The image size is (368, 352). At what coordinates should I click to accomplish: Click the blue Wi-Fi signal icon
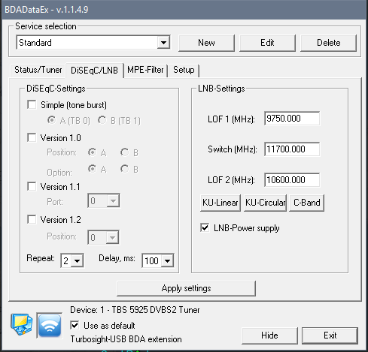50,326
